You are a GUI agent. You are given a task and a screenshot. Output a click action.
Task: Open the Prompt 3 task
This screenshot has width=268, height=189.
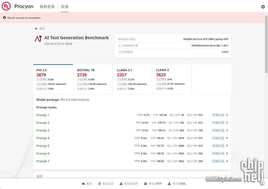click(x=43, y=130)
